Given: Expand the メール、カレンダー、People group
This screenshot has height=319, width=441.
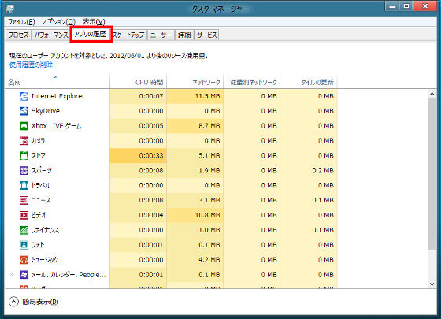Looking at the screenshot, I should click(12, 274).
